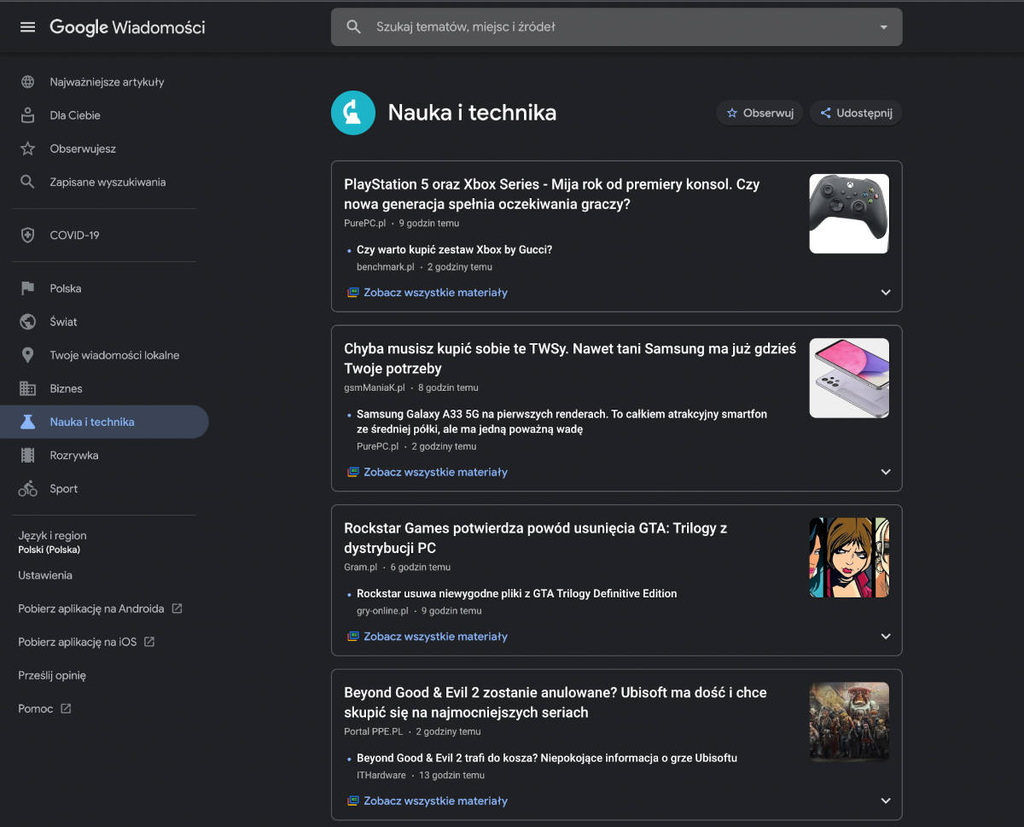Viewport: 1024px width, 827px height.
Task: Click the location pin icon for local news
Action: pyautogui.click(x=28, y=355)
